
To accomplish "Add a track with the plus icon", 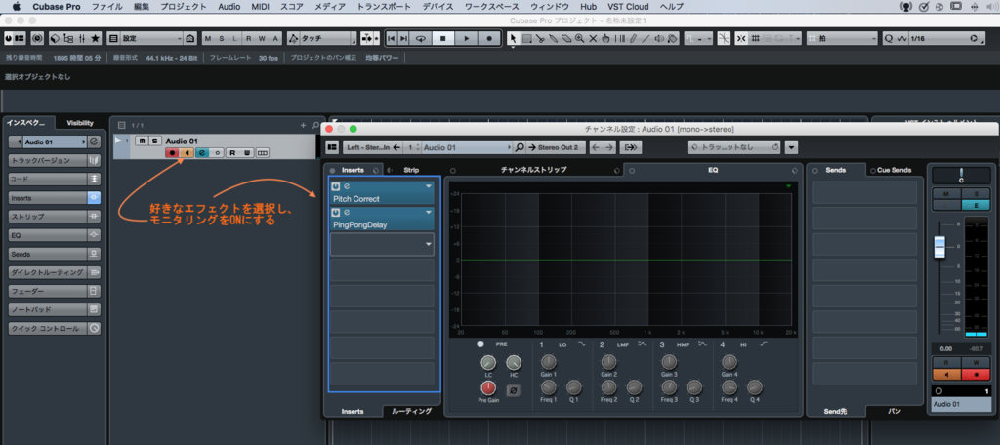I will point(303,126).
